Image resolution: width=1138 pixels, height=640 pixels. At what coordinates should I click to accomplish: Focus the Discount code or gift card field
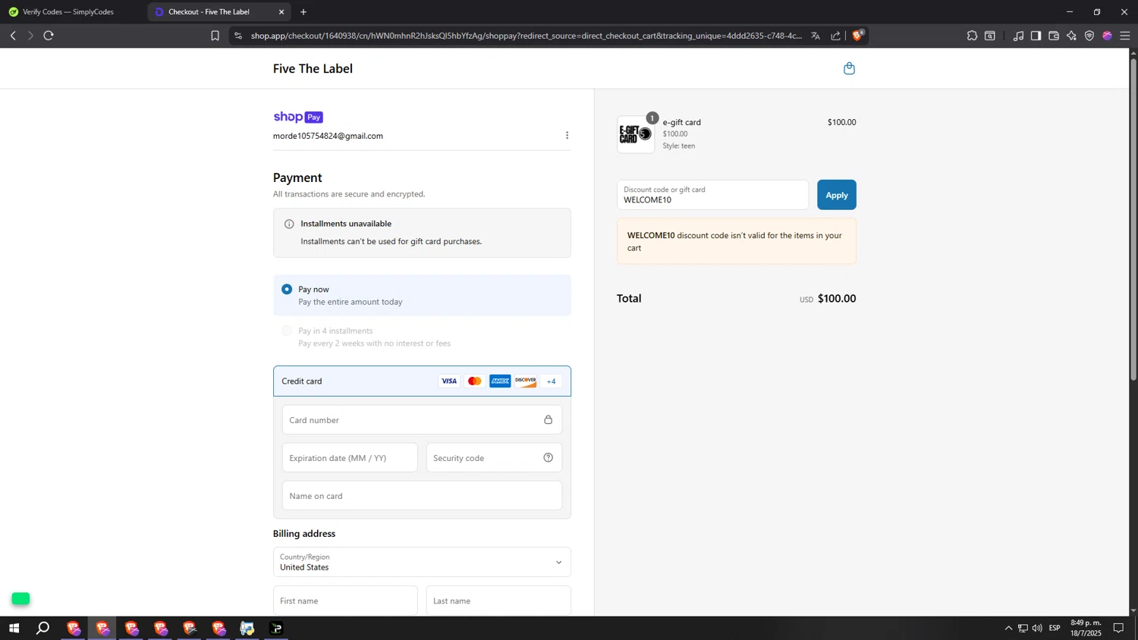click(712, 195)
